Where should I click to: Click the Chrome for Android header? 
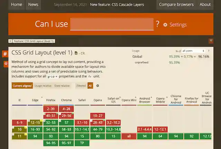pyautogui.click(x=176, y=99)
